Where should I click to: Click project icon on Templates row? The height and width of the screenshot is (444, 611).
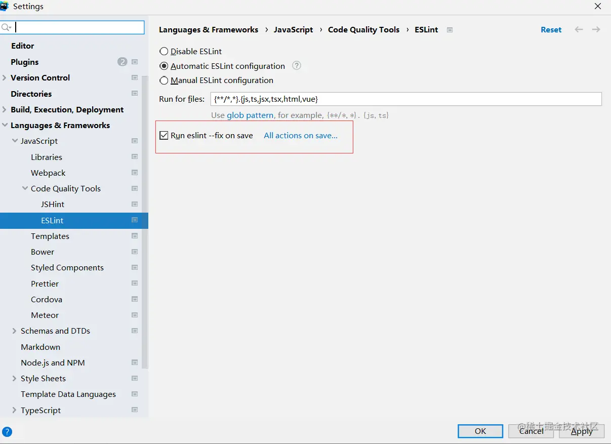(x=135, y=236)
